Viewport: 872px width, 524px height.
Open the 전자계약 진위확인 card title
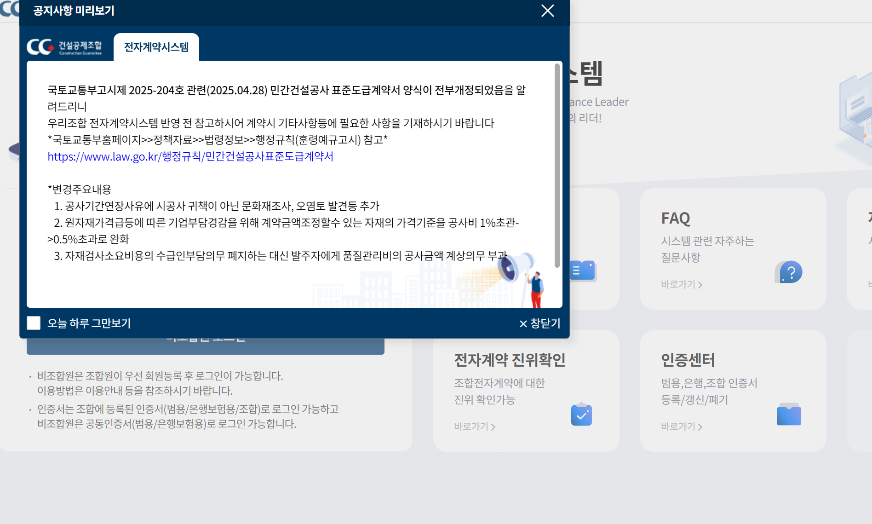click(510, 360)
